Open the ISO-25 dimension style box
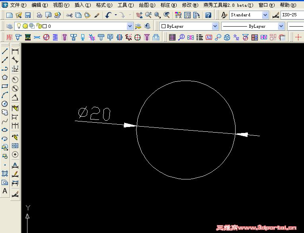 click(x=292, y=15)
